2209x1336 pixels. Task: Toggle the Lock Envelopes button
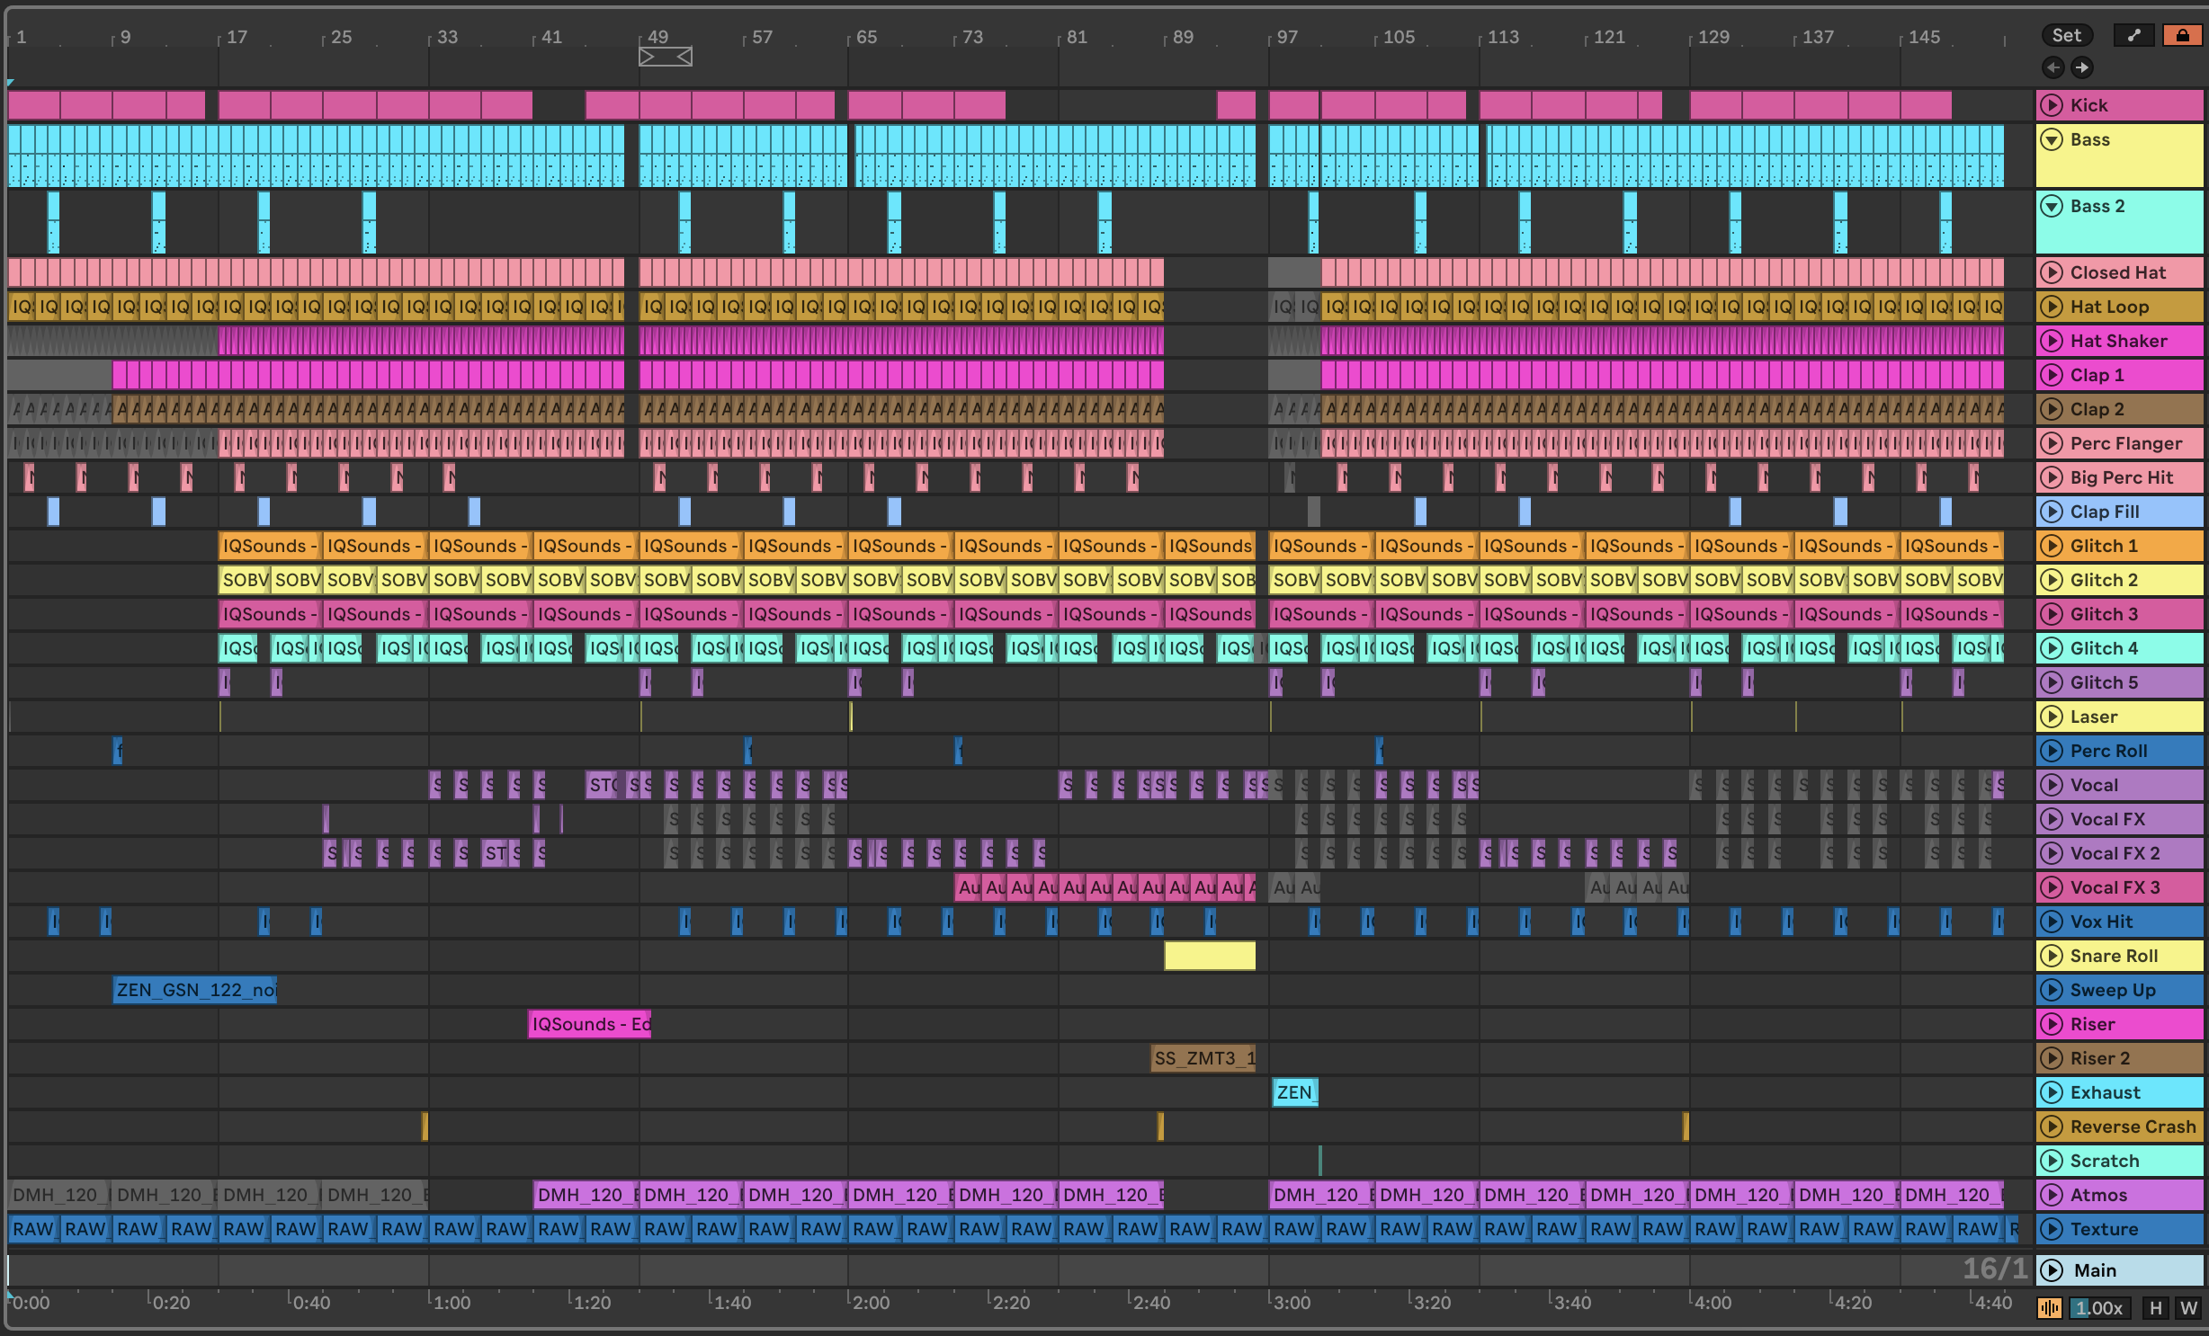[x=2182, y=35]
